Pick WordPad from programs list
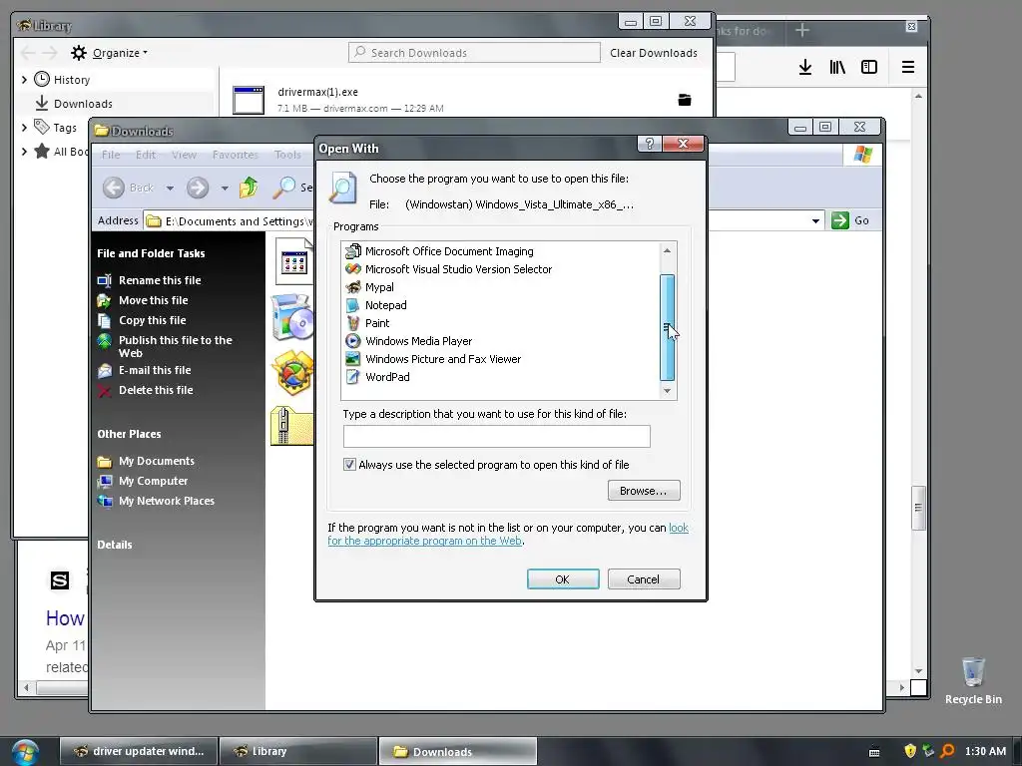 pos(377,376)
